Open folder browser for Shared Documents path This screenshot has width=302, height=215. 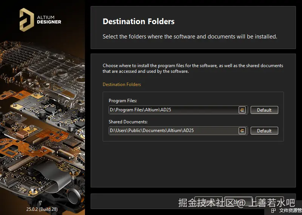[242, 131]
